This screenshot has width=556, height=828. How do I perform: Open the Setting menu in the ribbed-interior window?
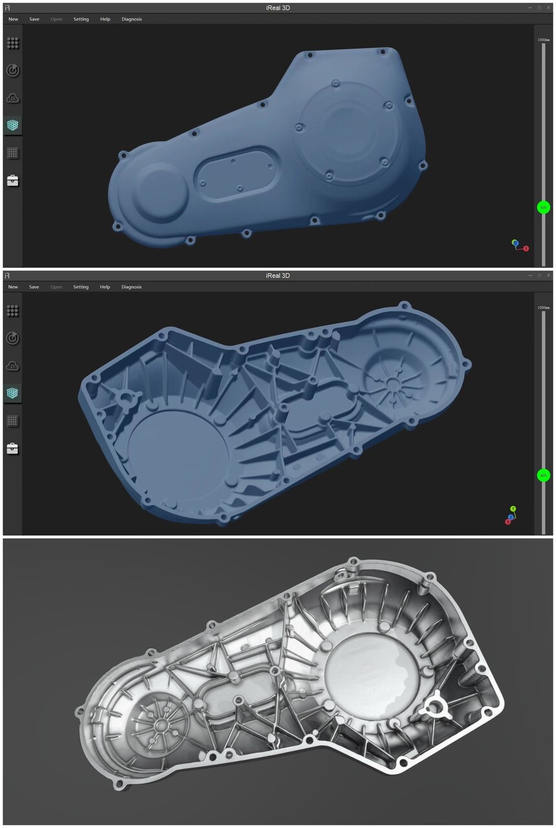tap(81, 287)
